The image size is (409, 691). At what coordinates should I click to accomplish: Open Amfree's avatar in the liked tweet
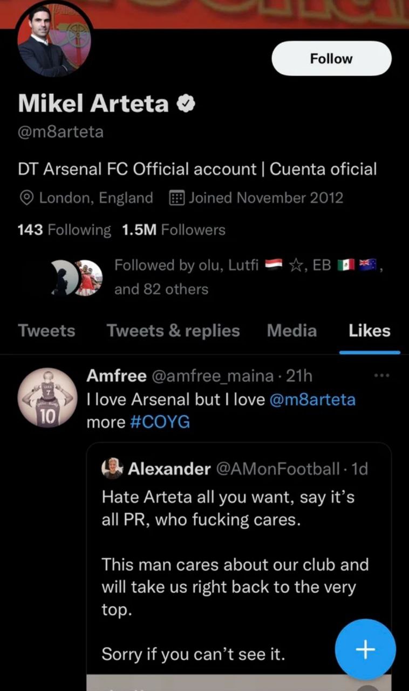point(47,397)
